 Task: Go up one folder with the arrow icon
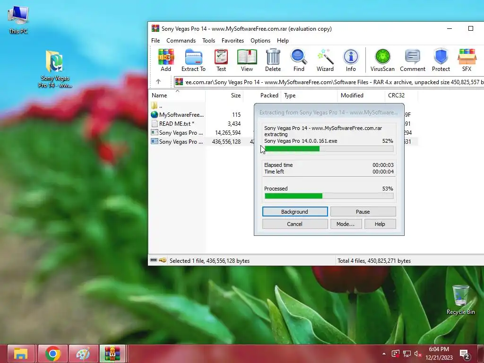pos(158,81)
